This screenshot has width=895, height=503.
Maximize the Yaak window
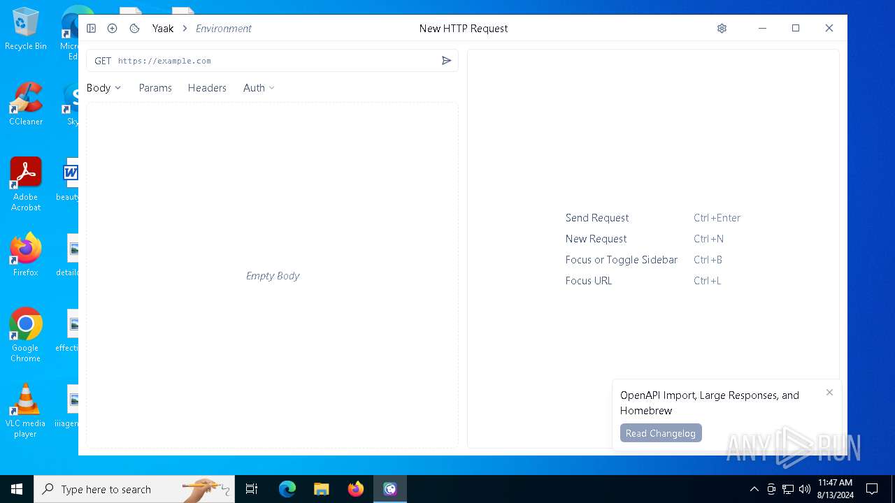[796, 29]
